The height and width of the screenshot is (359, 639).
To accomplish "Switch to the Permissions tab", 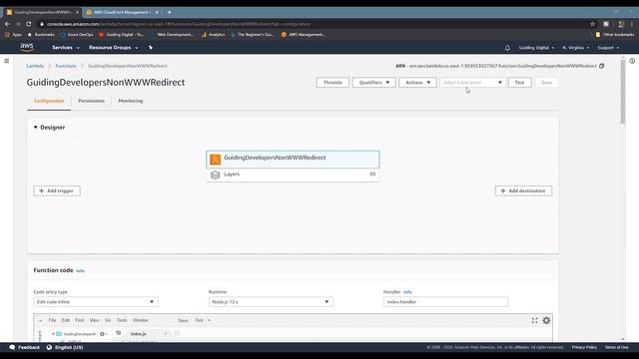I will tap(91, 101).
